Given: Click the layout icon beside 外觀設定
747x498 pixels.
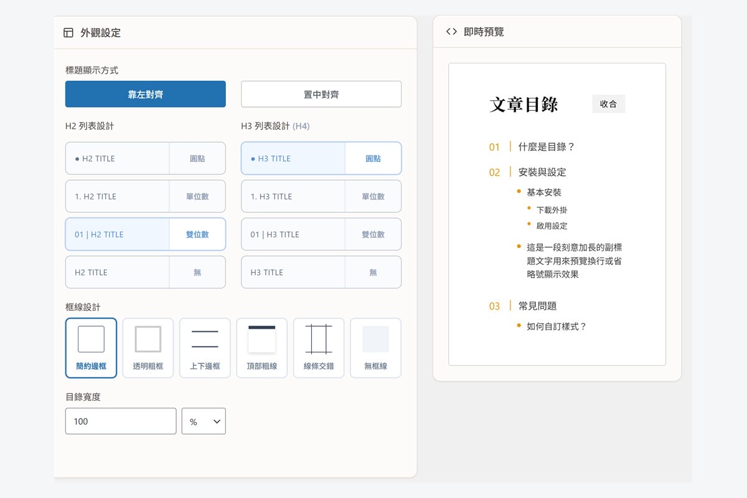Looking at the screenshot, I should pyautogui.click(x=68, y=33).
